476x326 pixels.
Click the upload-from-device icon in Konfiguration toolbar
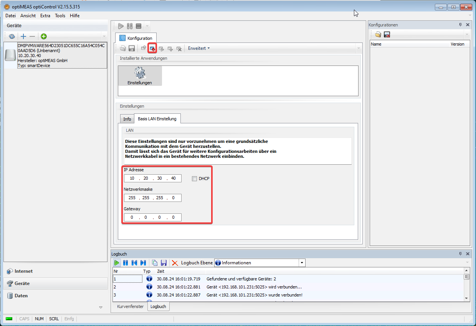coord(144,49)
